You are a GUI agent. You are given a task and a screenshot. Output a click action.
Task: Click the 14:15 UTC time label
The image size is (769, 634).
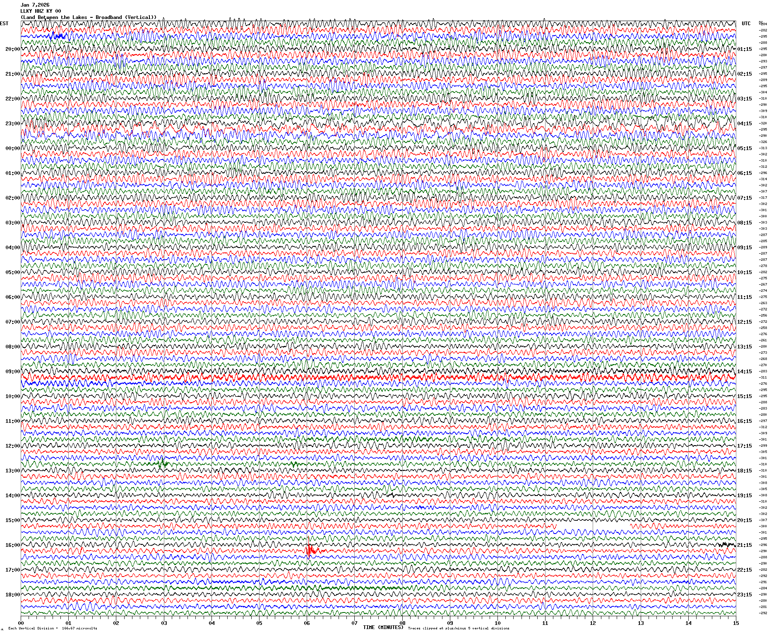tap(744, 372)
